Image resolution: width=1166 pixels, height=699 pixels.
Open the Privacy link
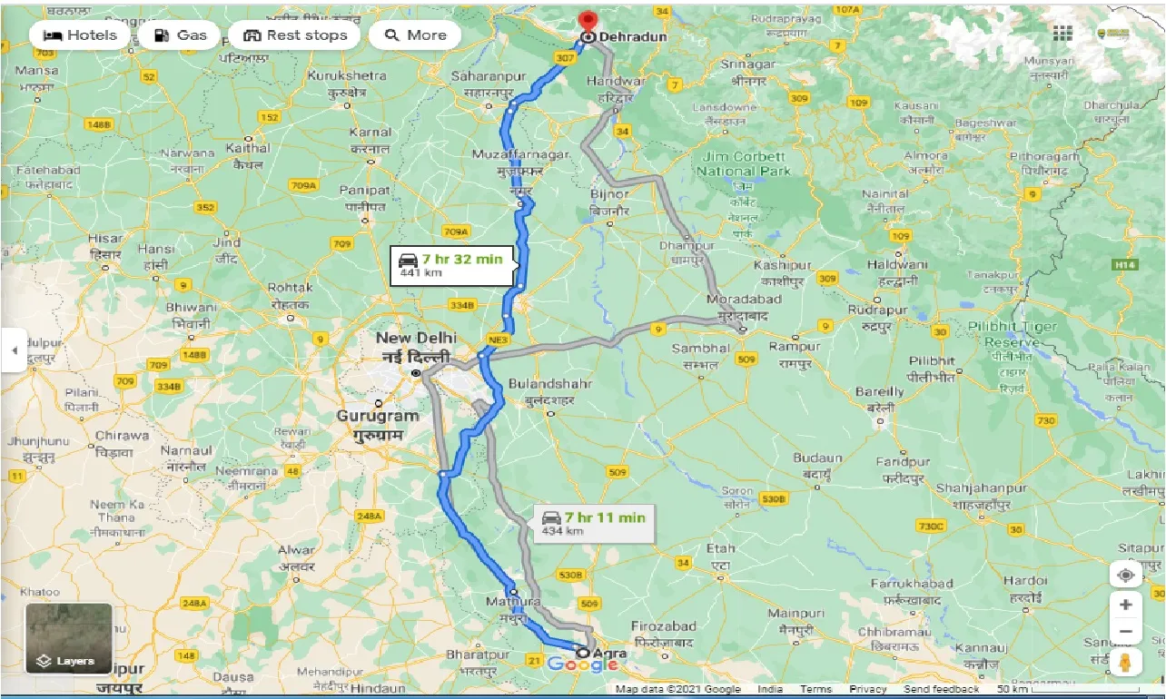(868, 690)
